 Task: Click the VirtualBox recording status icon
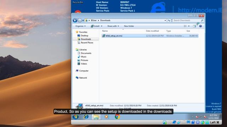(x=193, y=122)
